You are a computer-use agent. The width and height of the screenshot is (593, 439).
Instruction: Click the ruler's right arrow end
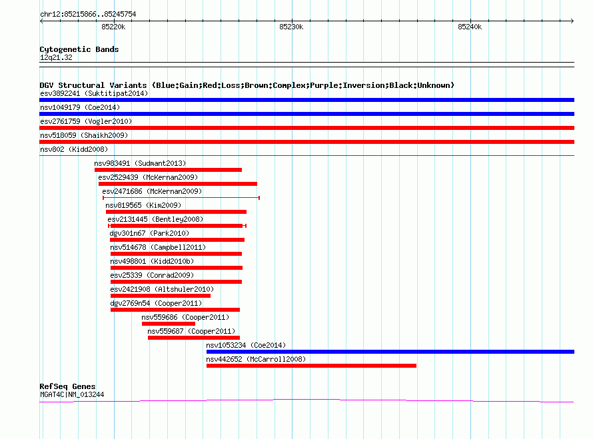pyautogui.click(x=572, y=21)
